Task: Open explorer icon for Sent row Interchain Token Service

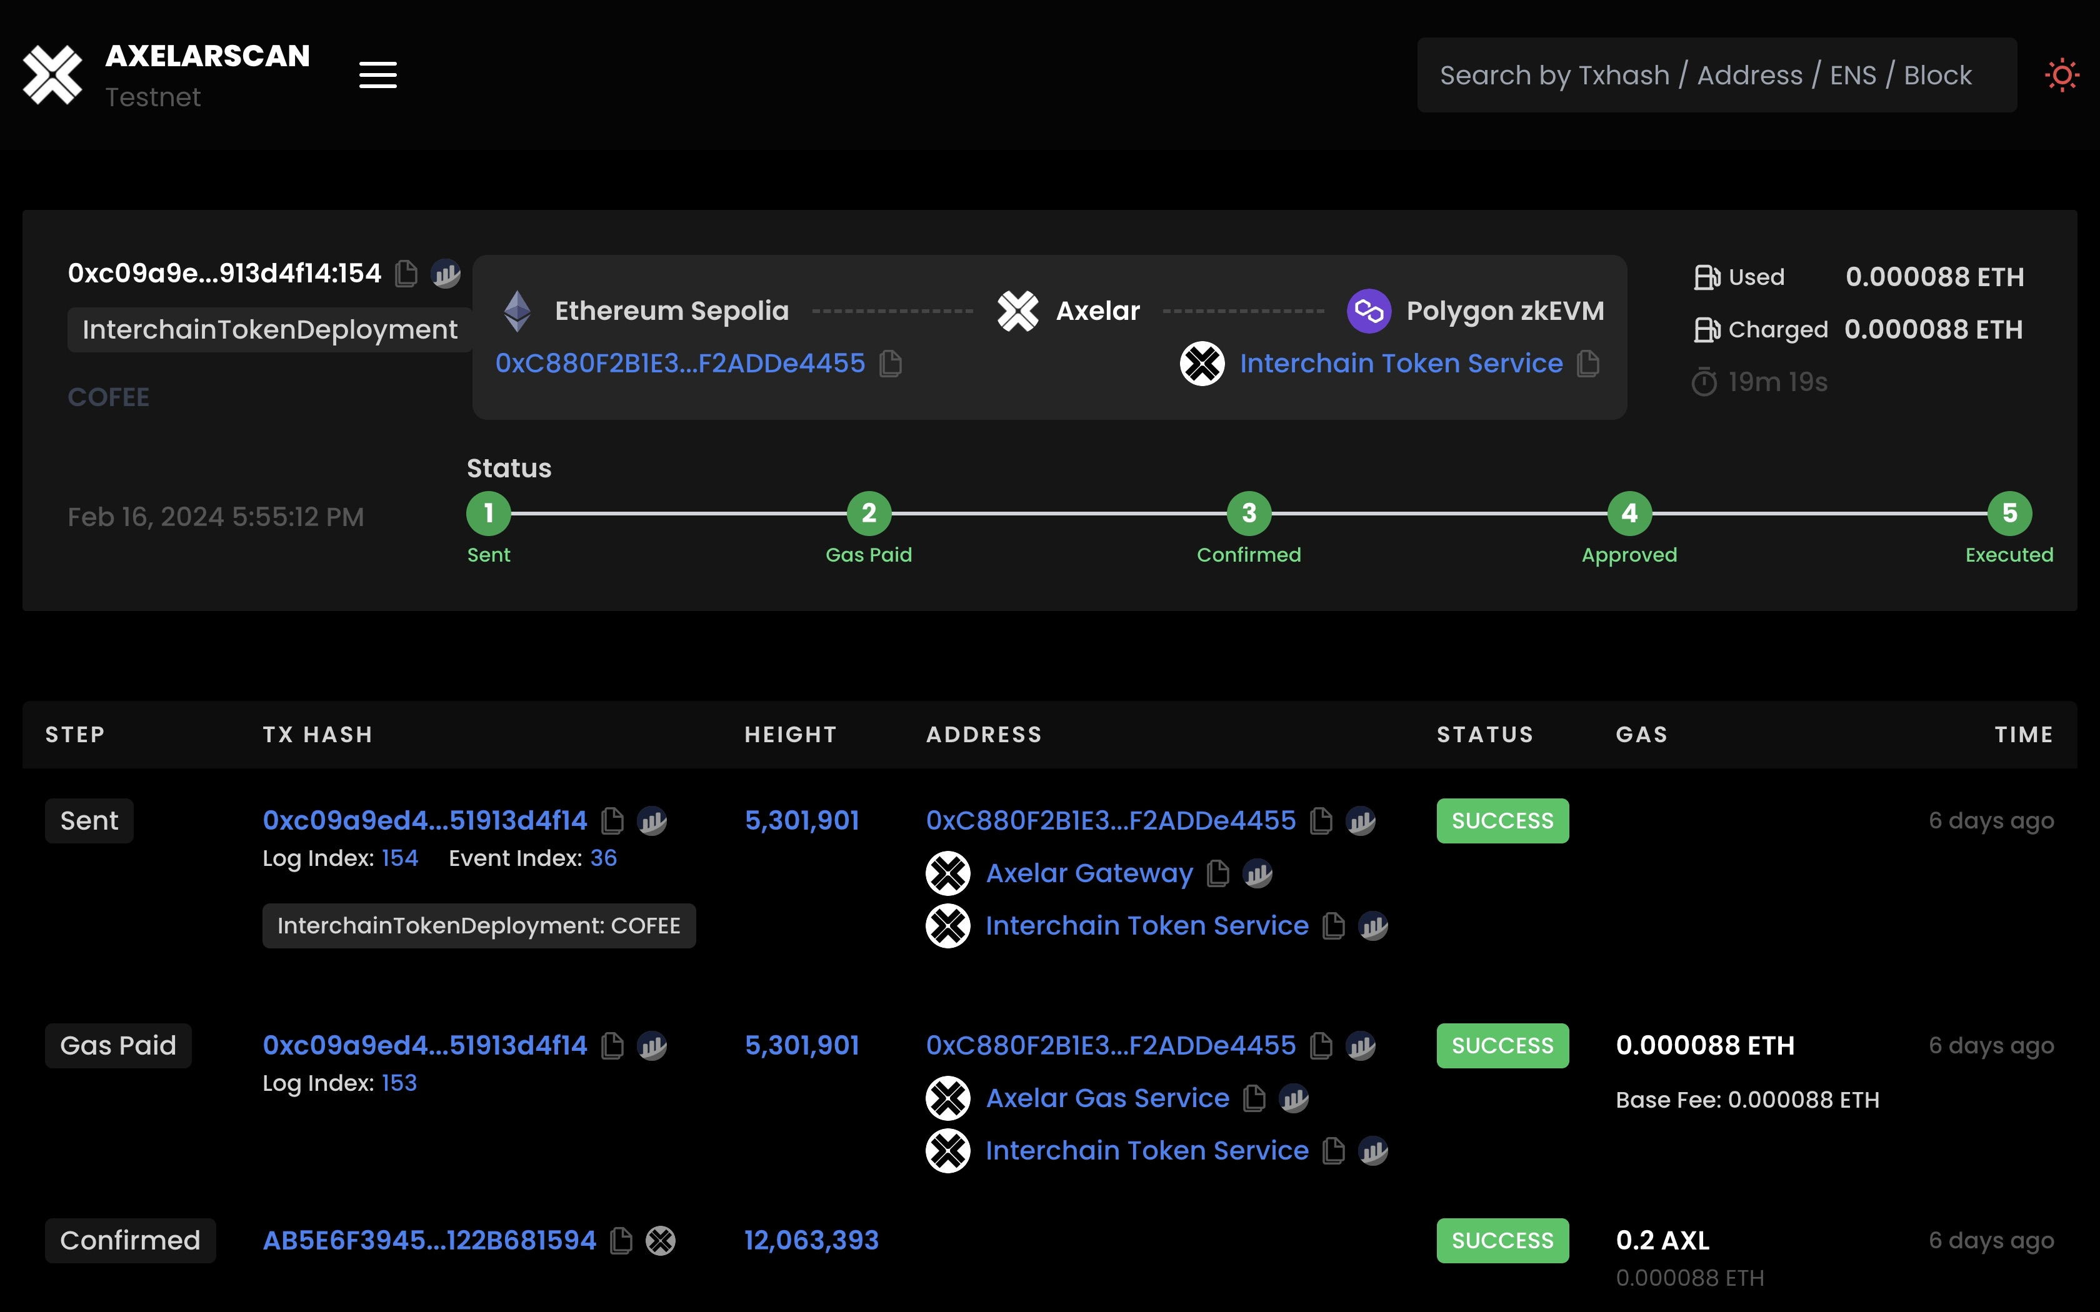Action: [1372, 926]
